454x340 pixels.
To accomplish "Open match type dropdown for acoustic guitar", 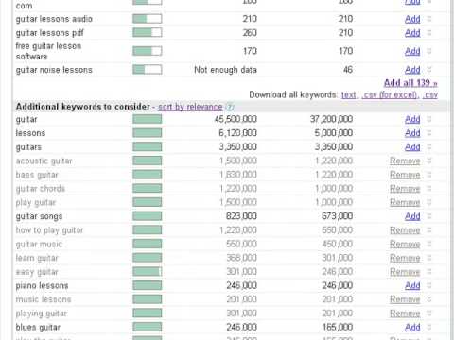I will (429, 161).
